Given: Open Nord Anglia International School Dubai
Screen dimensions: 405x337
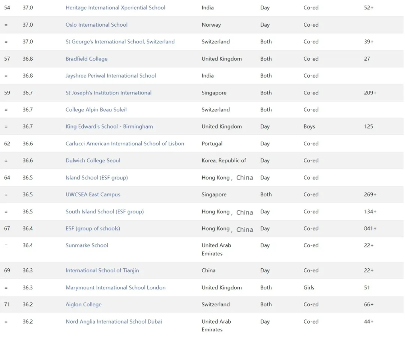Looking at the screenshot, I should (x=114, y=322).
